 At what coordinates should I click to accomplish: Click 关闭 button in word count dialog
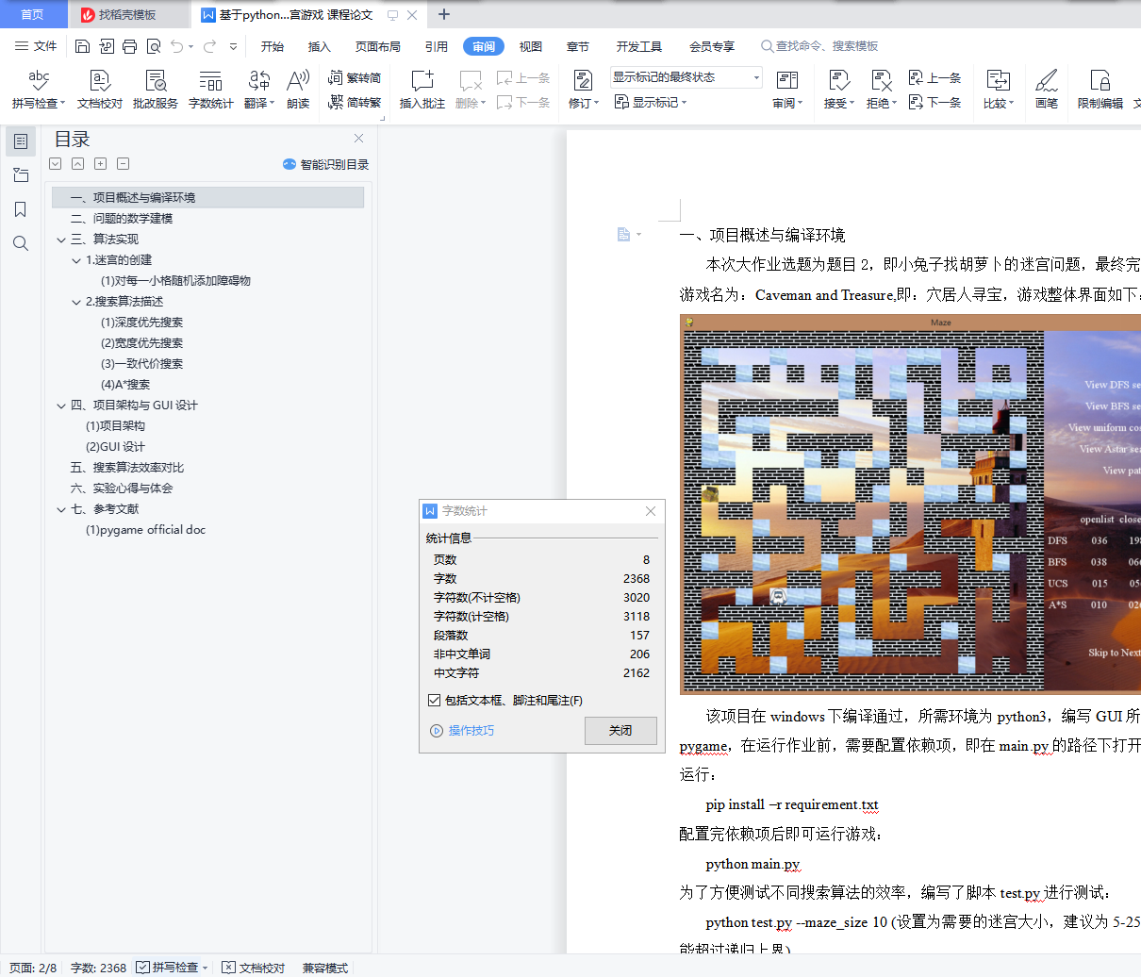(620, 731)
